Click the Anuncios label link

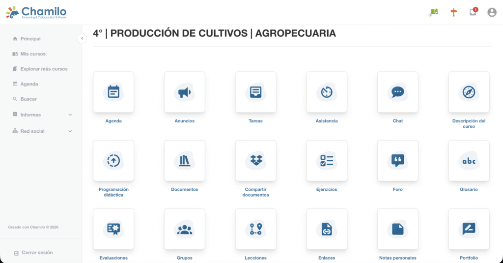[185, 121]
